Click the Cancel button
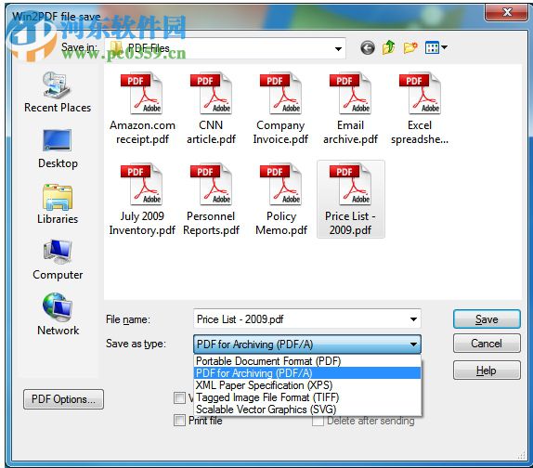Viewport: 533px width, 468px height. click(x=487, y=344)
